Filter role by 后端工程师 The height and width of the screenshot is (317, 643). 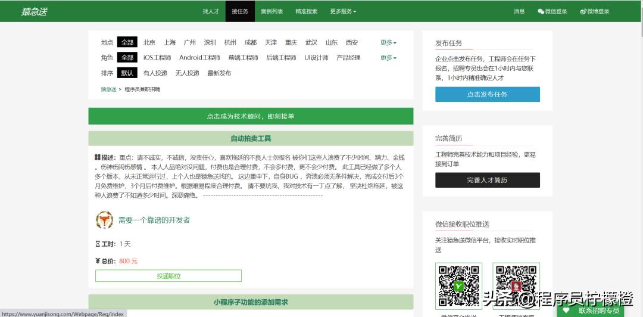coord(281,57)
